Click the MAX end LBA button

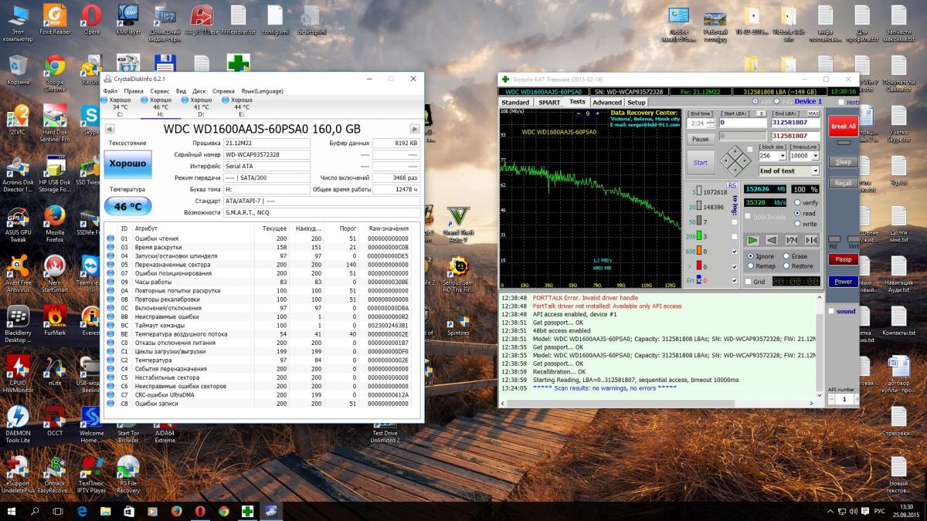click(x=813, y=113)
